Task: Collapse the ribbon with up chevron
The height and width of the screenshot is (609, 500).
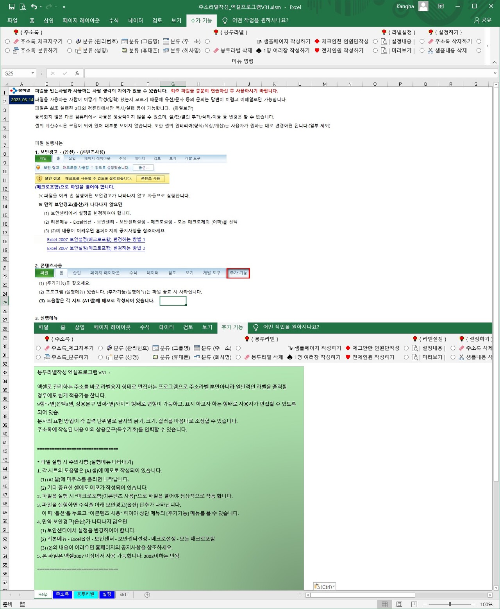Action: coord(495,62)
